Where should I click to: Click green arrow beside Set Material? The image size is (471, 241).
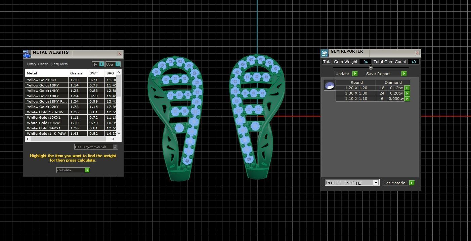pyautogui.click(x=412, y=183)
